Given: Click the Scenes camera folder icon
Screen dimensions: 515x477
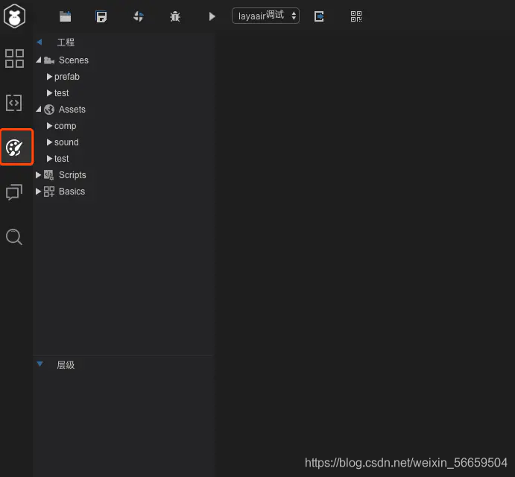Looking at the screenshot, I should (49, 60).
